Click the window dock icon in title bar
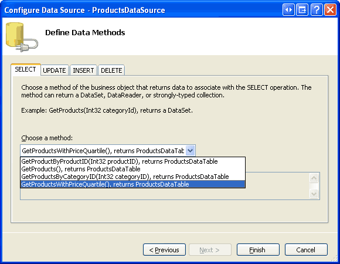Image resolution: width=340 pixels, height=264 pixels. point(302,10)
